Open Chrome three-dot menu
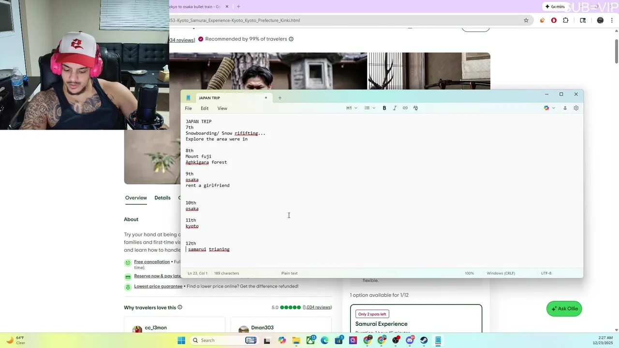The image size is (619, 348). point(612,20)
